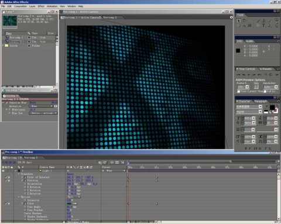Expand the Solids folder
281x224 pixels.
3,46
